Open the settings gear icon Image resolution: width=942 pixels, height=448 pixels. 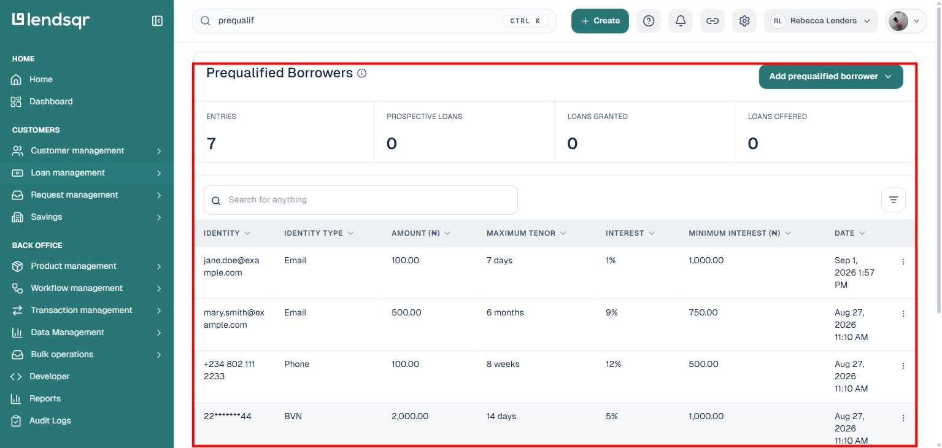[x=744, y=21]
